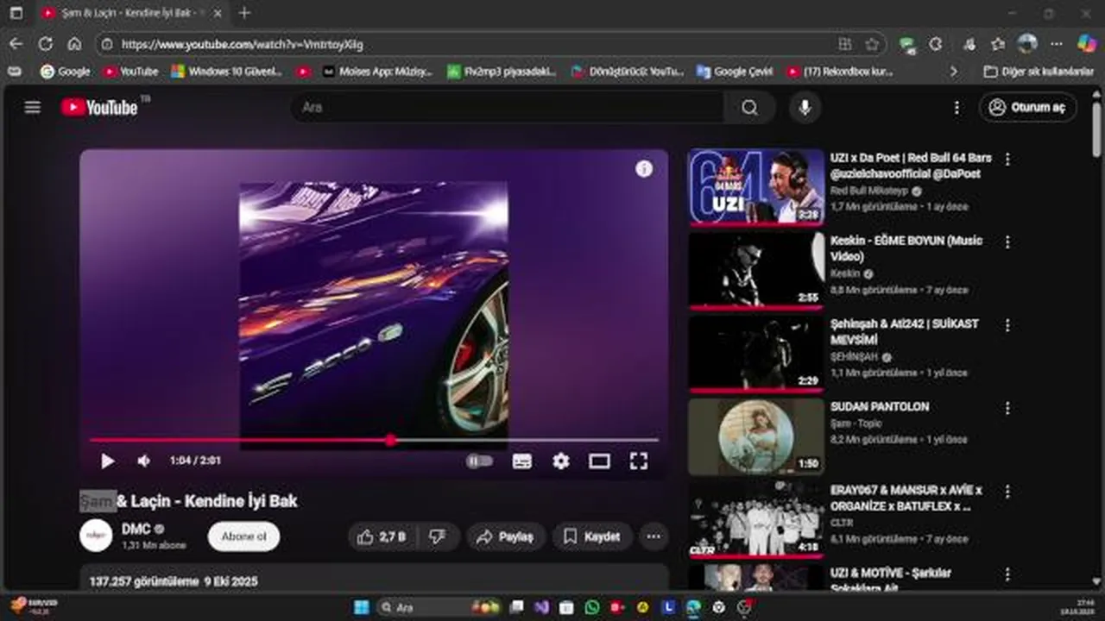Open Diğer sık kullanılanlar folder
Viewport: 1105px width, 621px height.
tap(1039, 72)
